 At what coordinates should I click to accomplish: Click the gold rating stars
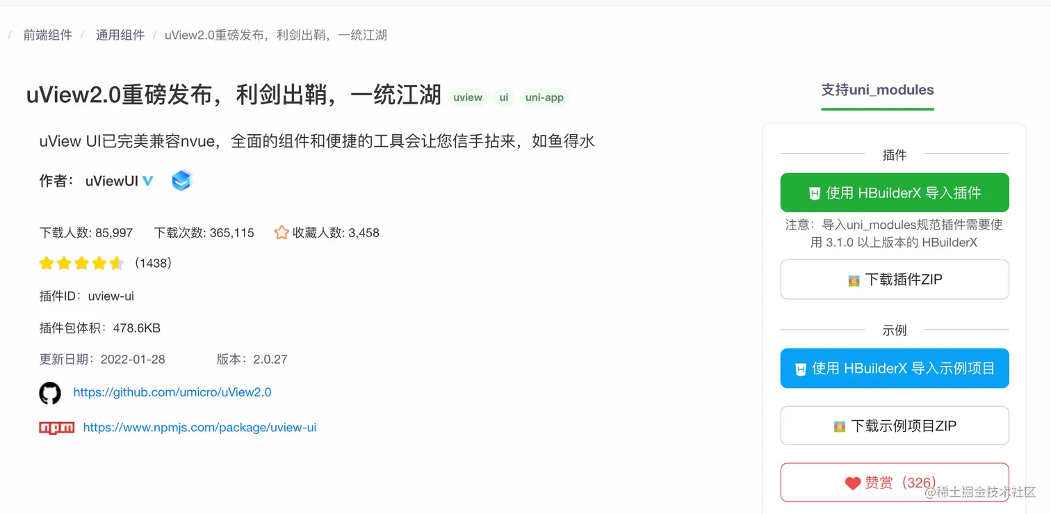81,263
